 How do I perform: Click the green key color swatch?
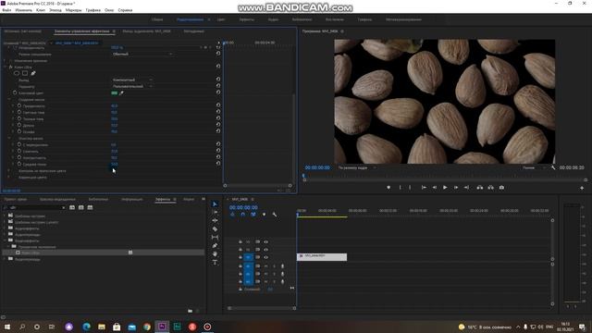115,92
